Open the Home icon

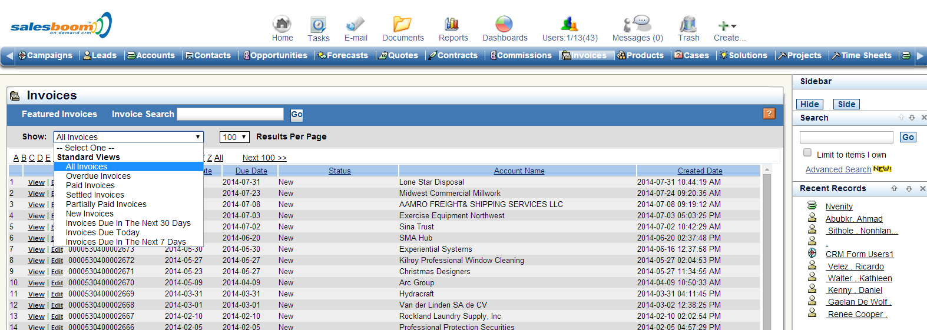pyautogui.click(x=282, y=24)
